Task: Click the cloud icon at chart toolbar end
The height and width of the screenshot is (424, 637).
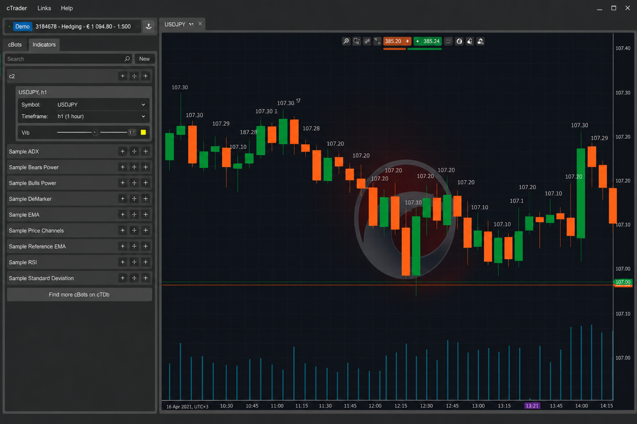Action: tap(480, 41)
